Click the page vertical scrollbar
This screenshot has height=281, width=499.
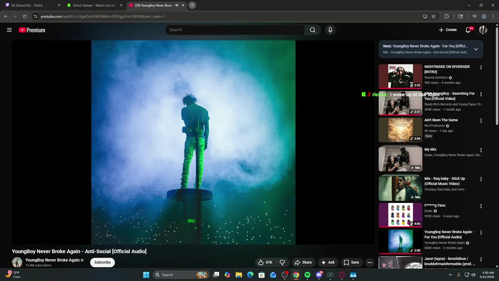point(497,76)
